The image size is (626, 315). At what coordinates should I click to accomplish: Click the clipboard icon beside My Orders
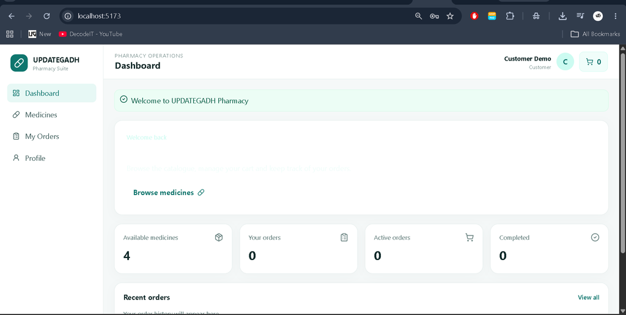(x=16, y=136)
